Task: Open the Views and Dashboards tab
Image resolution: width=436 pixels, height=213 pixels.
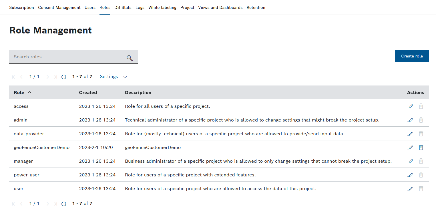Action: point(220,7)
